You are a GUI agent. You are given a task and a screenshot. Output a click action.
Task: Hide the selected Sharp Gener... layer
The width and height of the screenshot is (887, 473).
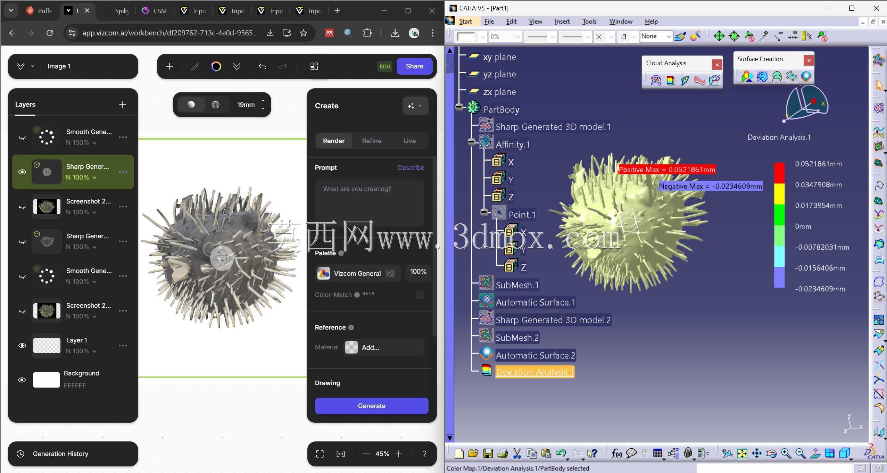pyautogui.click(x=22, y=172)
